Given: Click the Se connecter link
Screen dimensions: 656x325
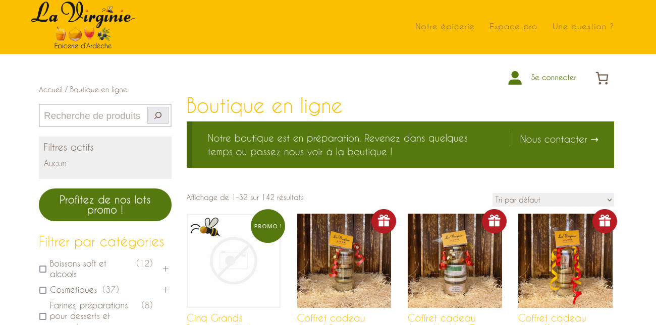Looking at the screenshot, I should [x=554, y=78].
